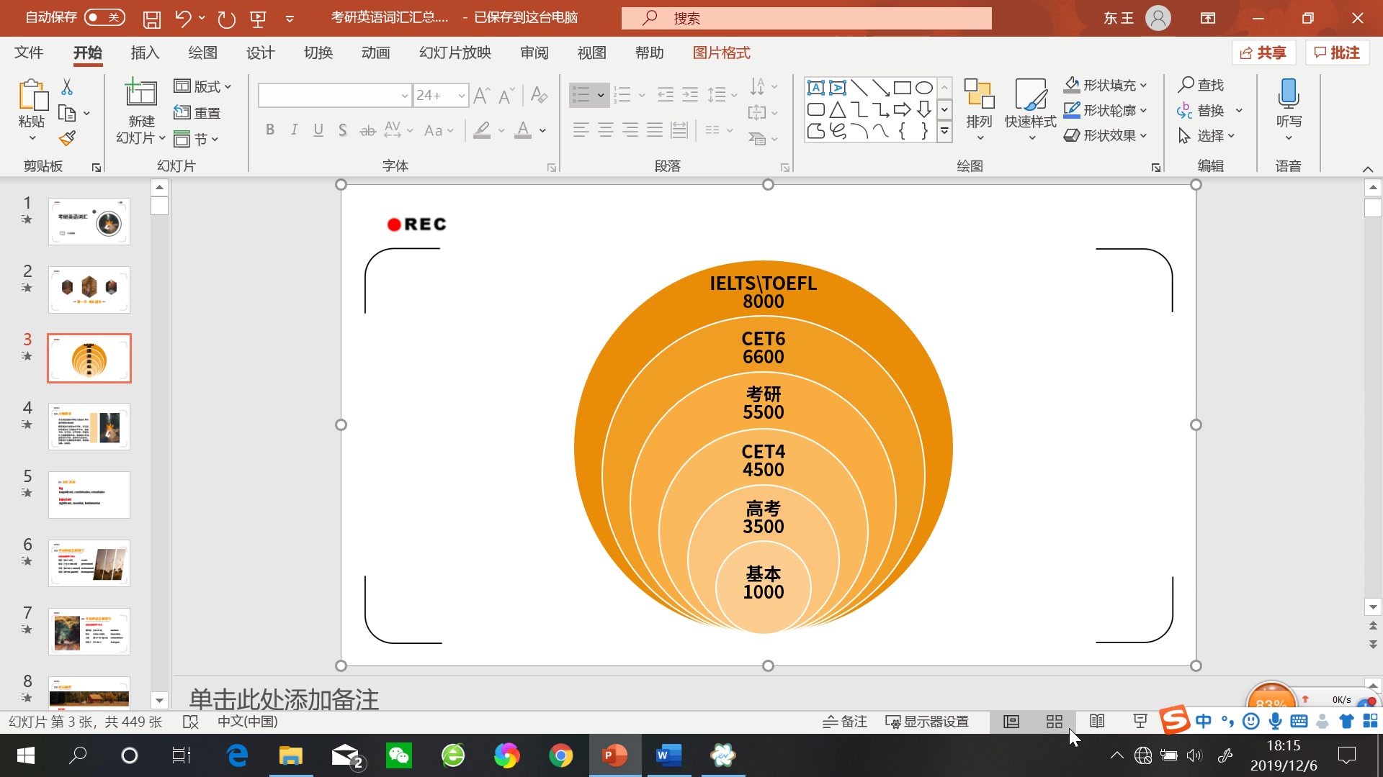This screenshot has width=1383, height=777.
Task: Click the Undo arrow icon
Action: (x=183, y=19)
